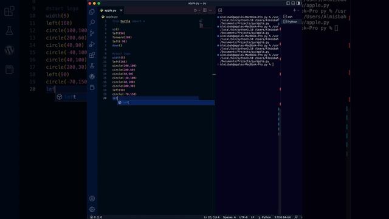Open editor More Actions ellipsis
389x219 pixels.
click(210, 10)
